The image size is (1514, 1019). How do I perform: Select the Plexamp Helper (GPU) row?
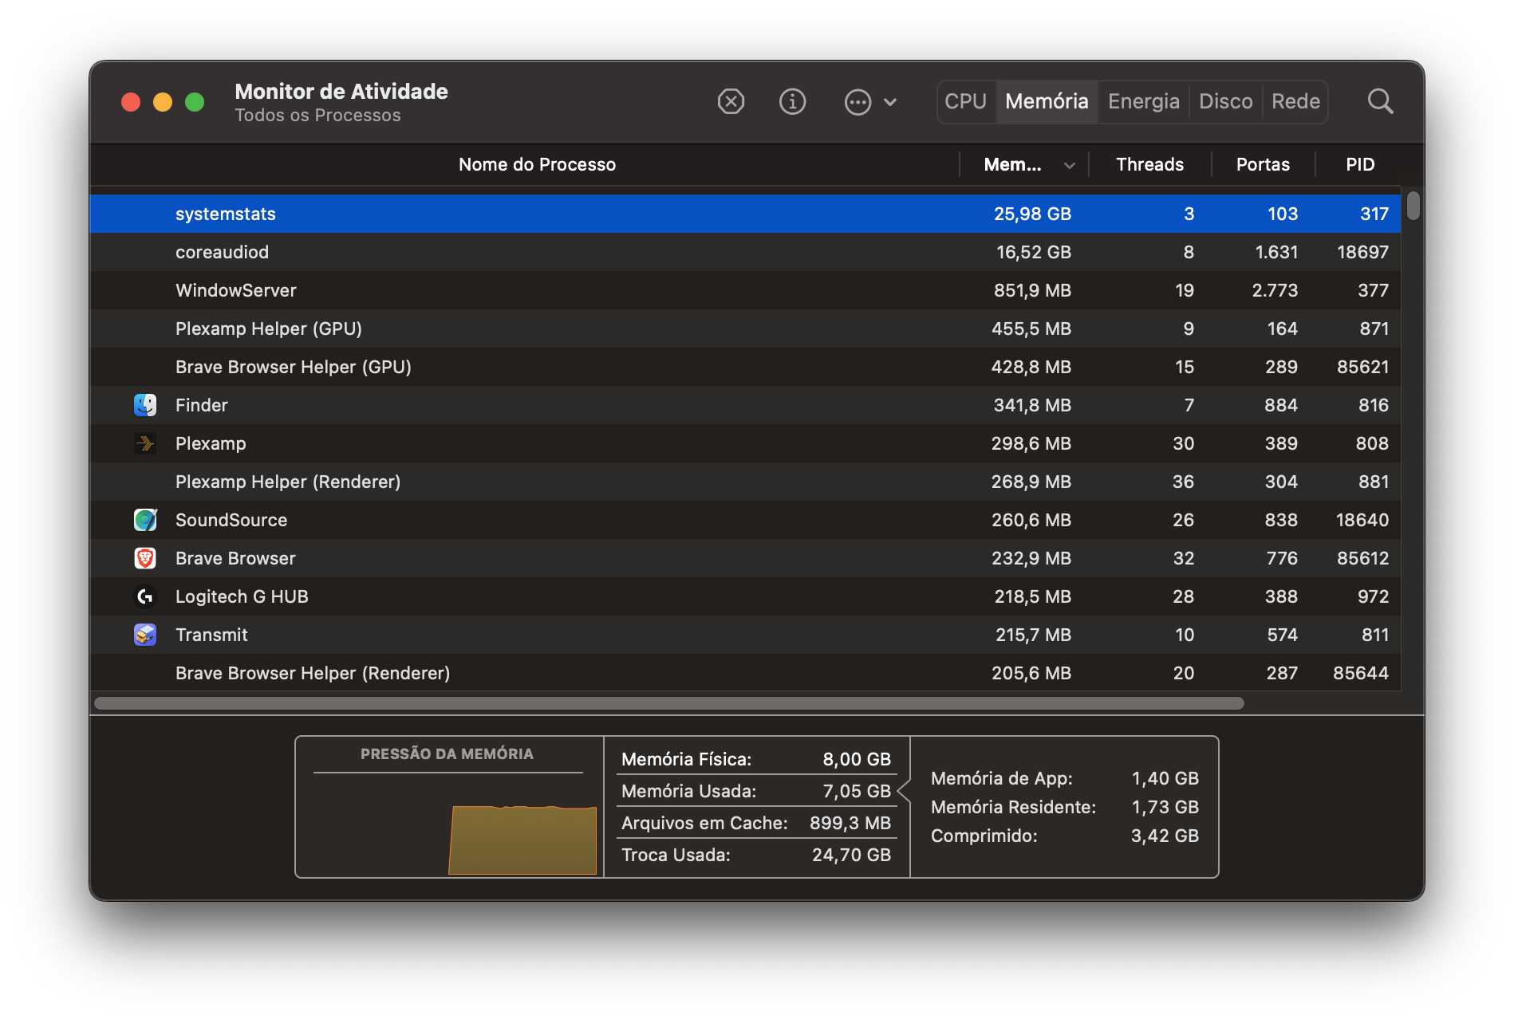tap(745, 329)
